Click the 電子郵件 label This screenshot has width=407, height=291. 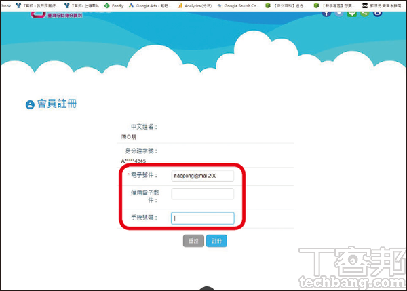tap(144, 175)
